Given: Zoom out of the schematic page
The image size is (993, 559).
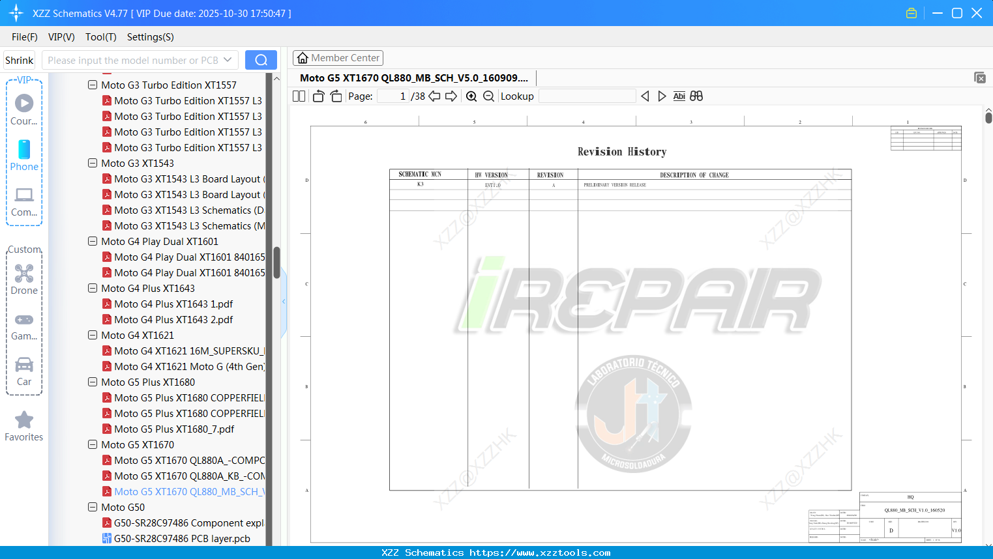Looking at the screenshot, I should (x=488, y=96).
